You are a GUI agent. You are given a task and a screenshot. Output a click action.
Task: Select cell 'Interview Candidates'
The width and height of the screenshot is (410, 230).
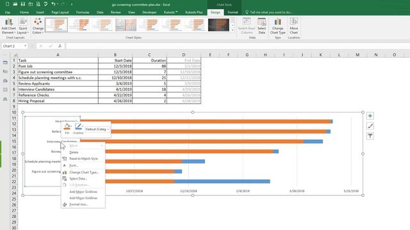[x=58, y=89]
